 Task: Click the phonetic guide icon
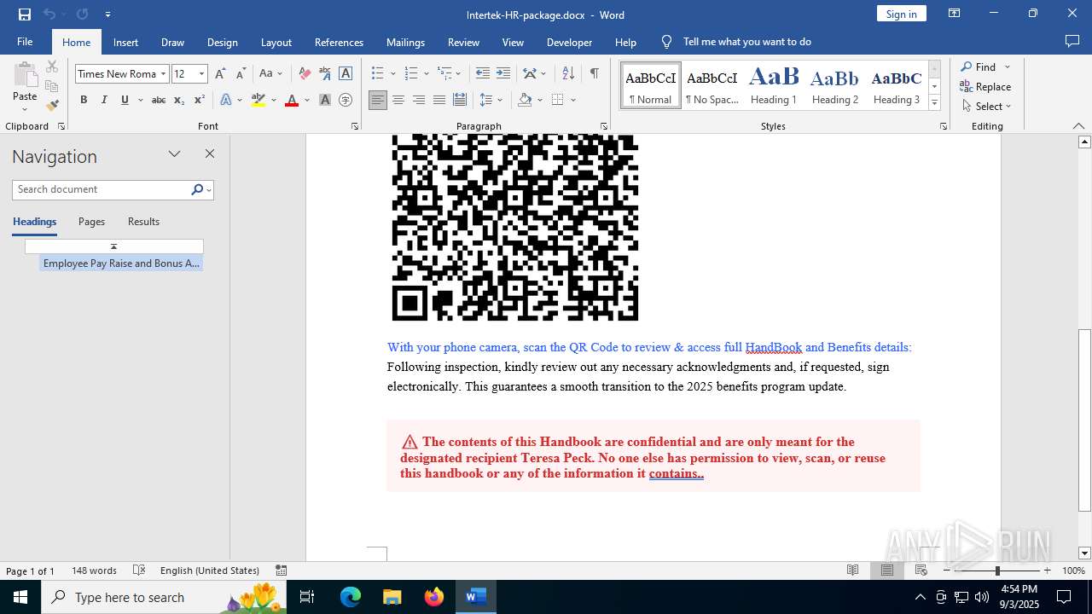point(325,74)
